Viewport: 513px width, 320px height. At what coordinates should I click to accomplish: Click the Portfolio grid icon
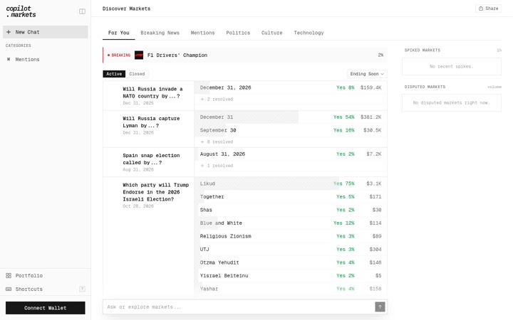tap(9, 276)
